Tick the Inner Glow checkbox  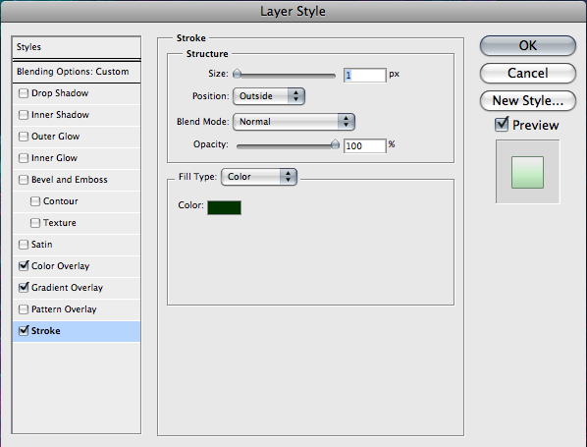[24, 158]
